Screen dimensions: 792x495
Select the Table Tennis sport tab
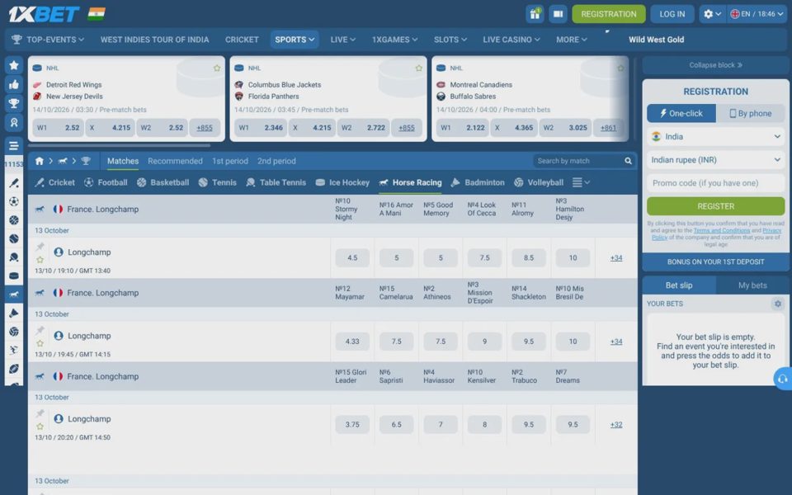(x=276, y=183)
